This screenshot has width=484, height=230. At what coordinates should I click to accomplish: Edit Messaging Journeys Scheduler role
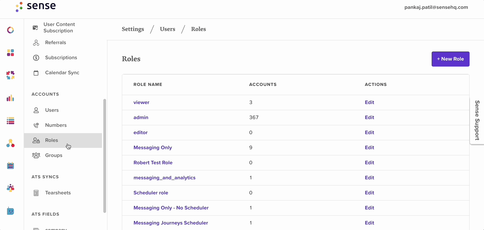click(x=369, y=223)
